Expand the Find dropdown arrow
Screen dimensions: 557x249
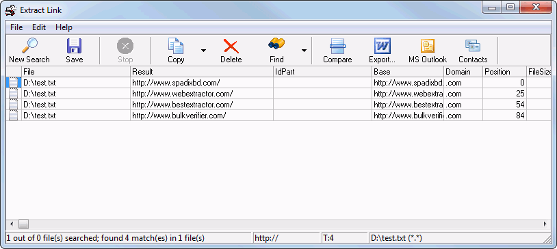click(x=304, y=51)
